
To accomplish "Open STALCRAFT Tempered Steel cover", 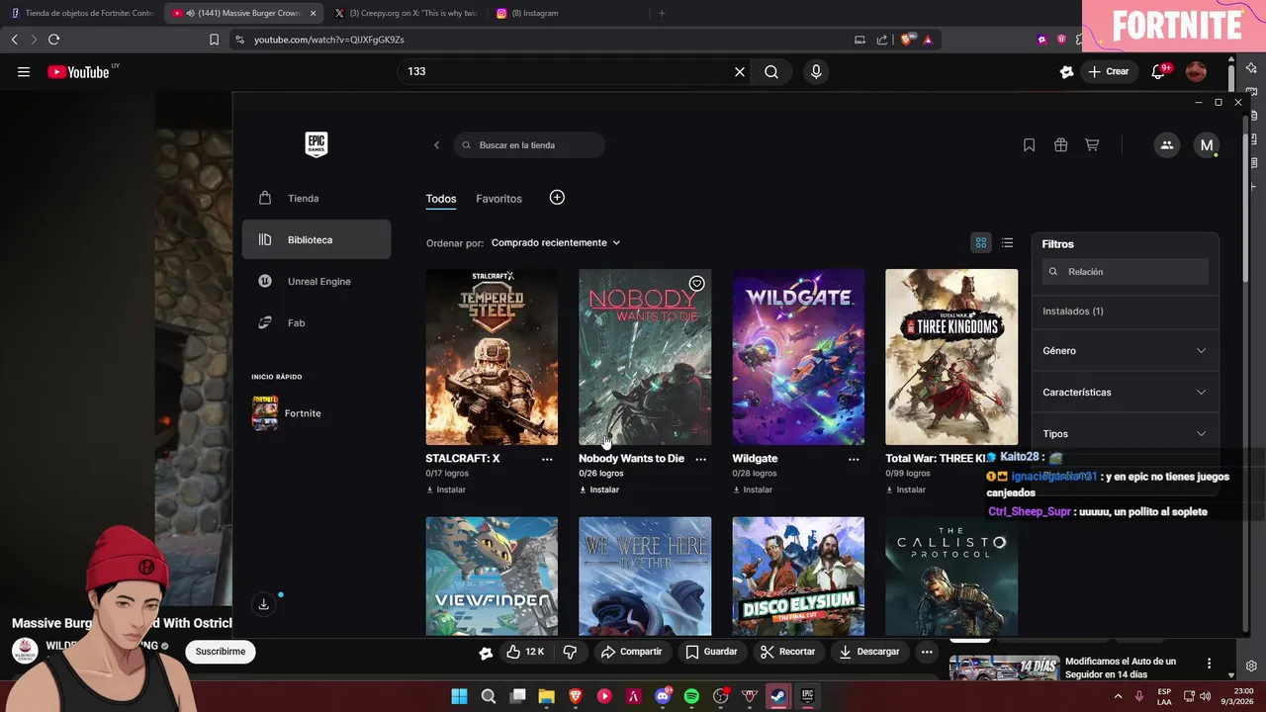I will 492,357.
